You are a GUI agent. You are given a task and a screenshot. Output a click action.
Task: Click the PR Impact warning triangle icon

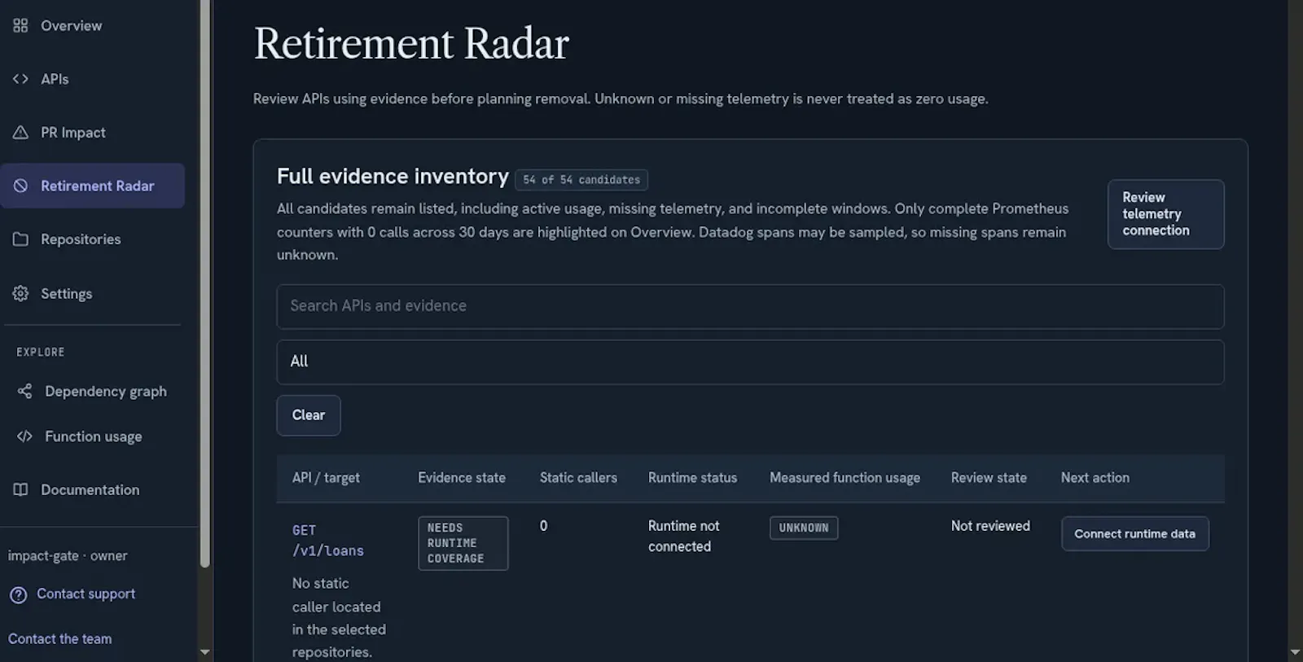tap(20, 133)
